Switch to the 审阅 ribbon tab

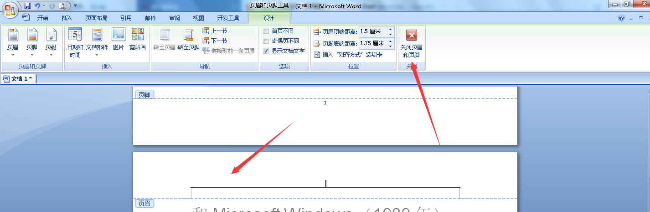click(175, 18)
